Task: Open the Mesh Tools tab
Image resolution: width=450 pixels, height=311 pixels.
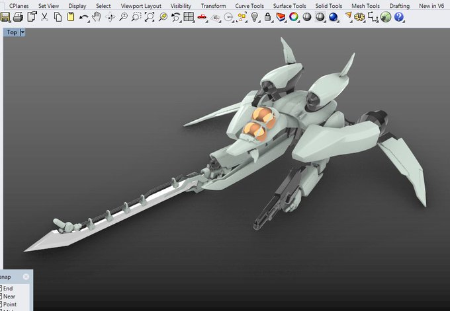Action: point(365,6)
